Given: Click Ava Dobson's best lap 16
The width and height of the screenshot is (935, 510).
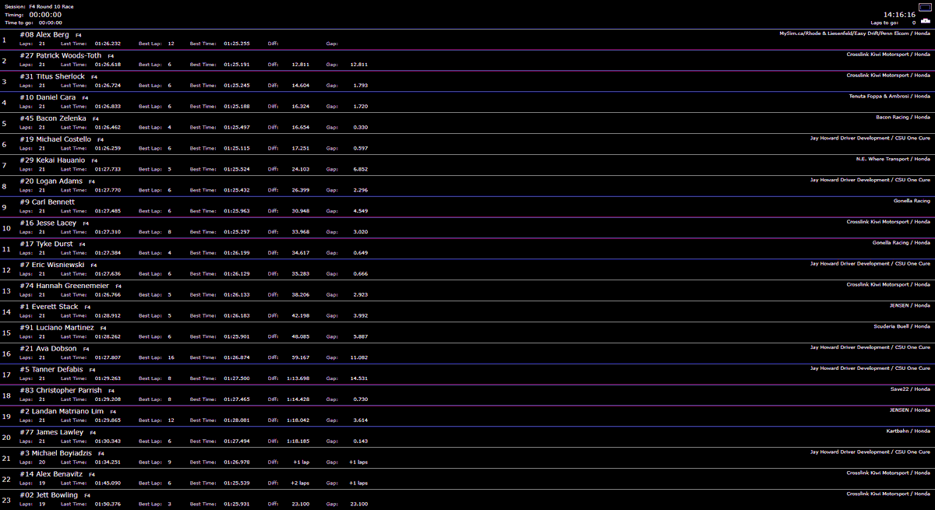Looking at the screenshot, I should 171,357.
